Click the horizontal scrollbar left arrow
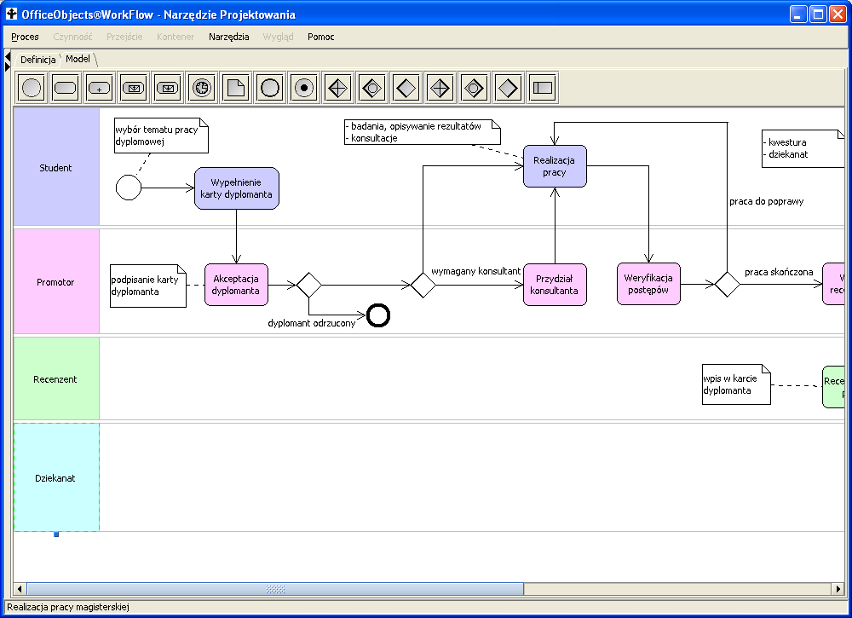 tap(20, 589)
